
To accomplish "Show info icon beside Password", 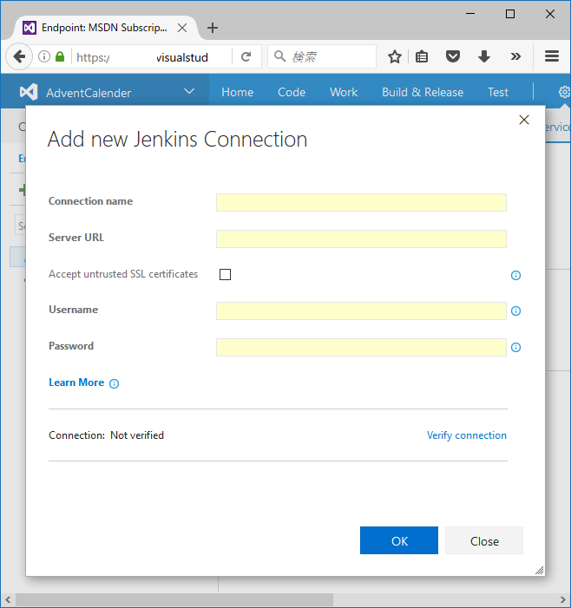I will [515, 348].
